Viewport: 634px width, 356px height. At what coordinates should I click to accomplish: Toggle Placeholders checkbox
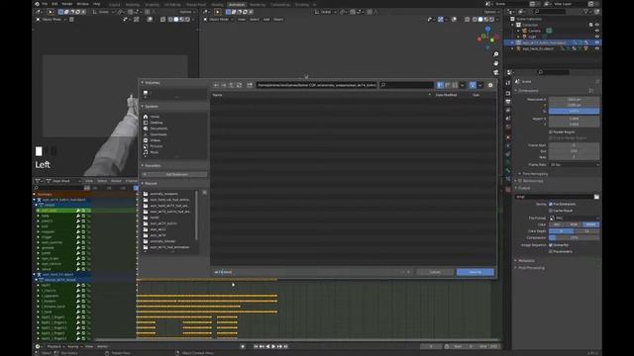click(551, 251)
